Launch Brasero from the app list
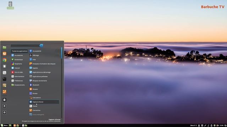Image resolution: width=227 pixels, height=127 pixels. (34, 89)
